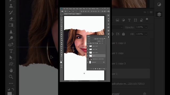This screenshot has width=170, height=95.
Task: Toggle the Show Transform Controls checkbox
Action: [78, 11]
